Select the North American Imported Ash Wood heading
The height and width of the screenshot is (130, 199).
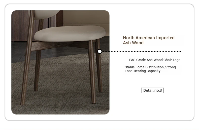point(149,40)
